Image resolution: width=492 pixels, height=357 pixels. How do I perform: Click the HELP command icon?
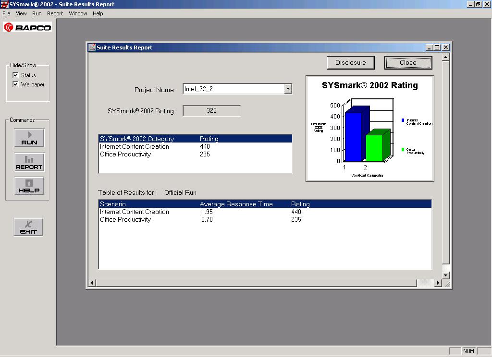pos(29,186)
